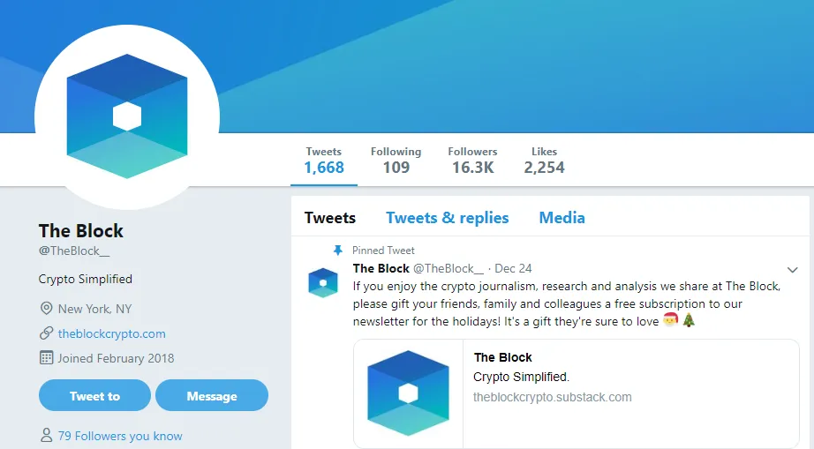814x449 pixels.
Task: View the Following 109 list
Action: 396,161
